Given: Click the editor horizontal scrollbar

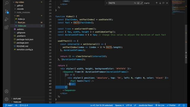Looking at the screenshot, I should pyautogui.click(x=107, y=103).
